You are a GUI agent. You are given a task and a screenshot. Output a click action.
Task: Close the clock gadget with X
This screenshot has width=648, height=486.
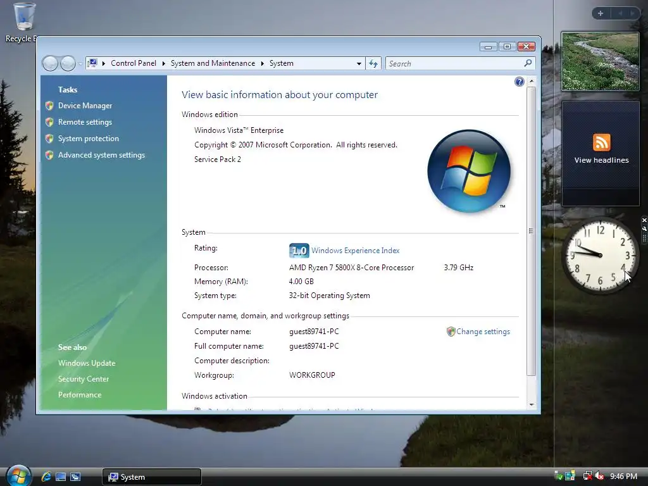point(644,220)
